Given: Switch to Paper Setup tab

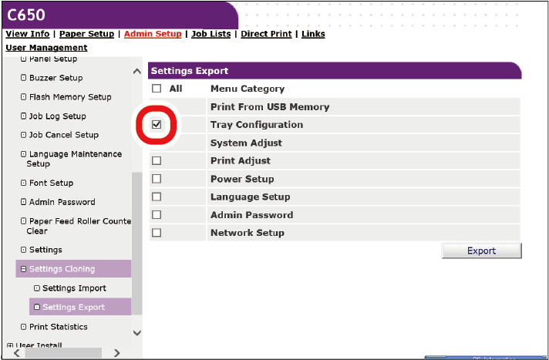Looking at the screenshot, I should pyautogui.click(x=86, y=34).
